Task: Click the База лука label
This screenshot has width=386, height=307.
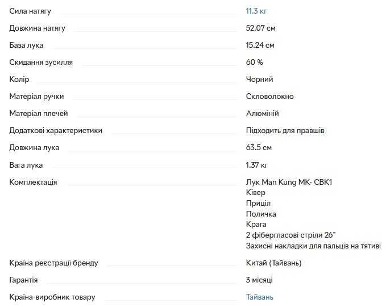Action: tap(26, 45)
